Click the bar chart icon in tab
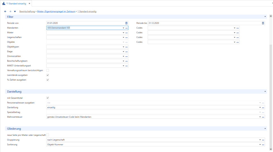Screen dimensions: 273x152 tap(4, 3)
